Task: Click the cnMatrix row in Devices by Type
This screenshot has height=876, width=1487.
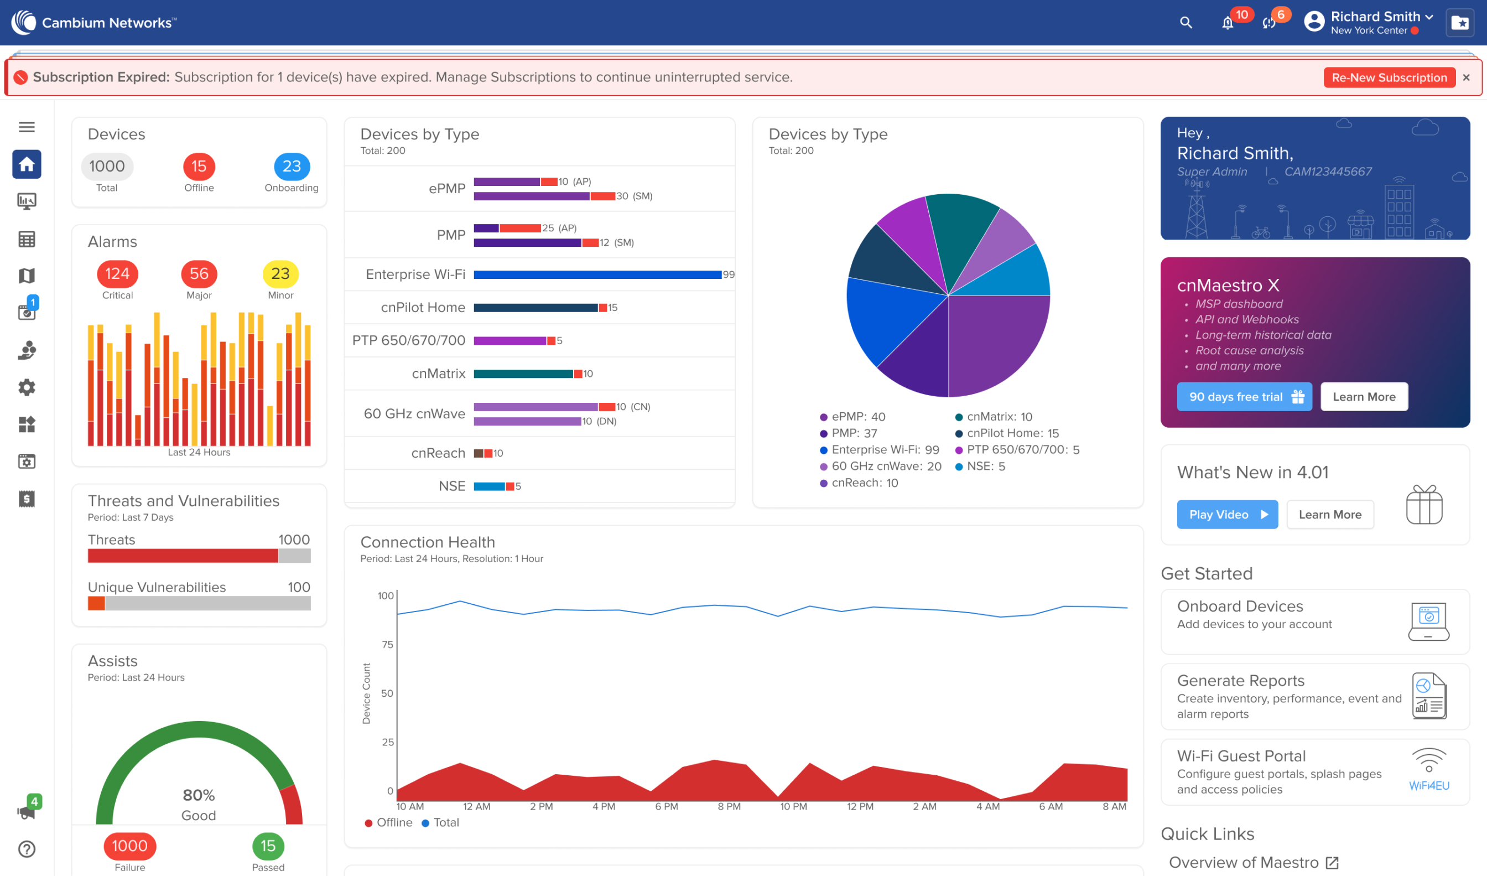Action: 539,374
